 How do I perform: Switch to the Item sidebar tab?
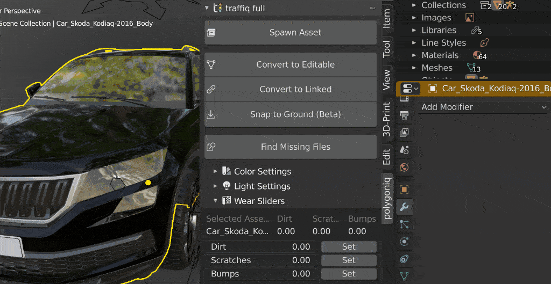pos(386,18)
